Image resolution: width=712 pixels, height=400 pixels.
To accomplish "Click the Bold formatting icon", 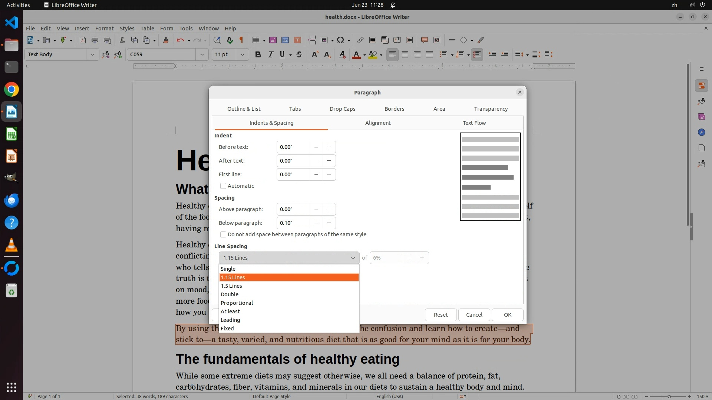I will (258, 55).
